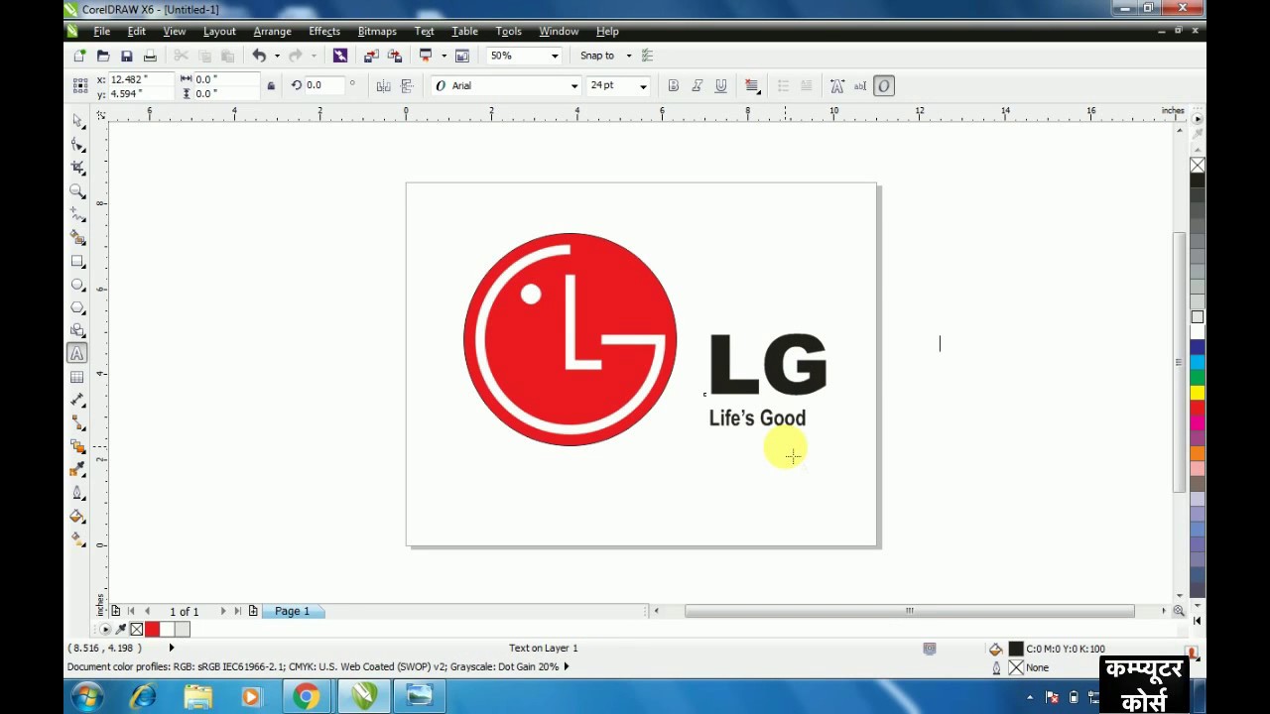
Task: Open the zoom level 50% dropdown
Action: (555, 56)
